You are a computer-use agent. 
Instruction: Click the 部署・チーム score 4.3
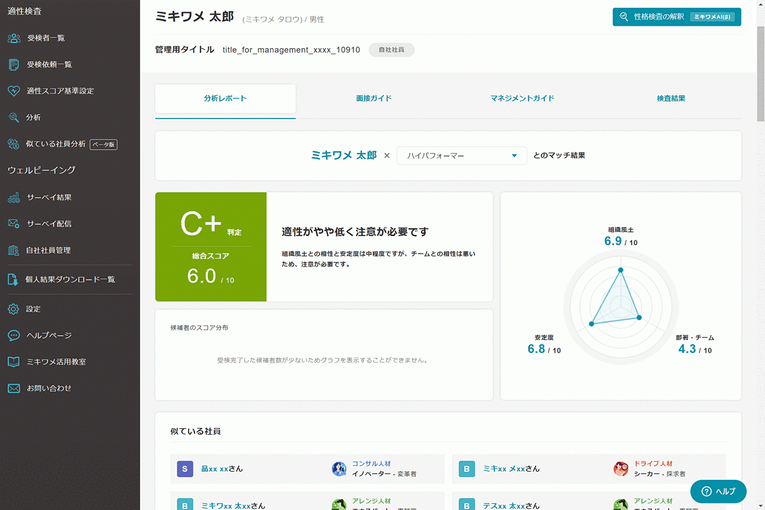coord(695,349)
